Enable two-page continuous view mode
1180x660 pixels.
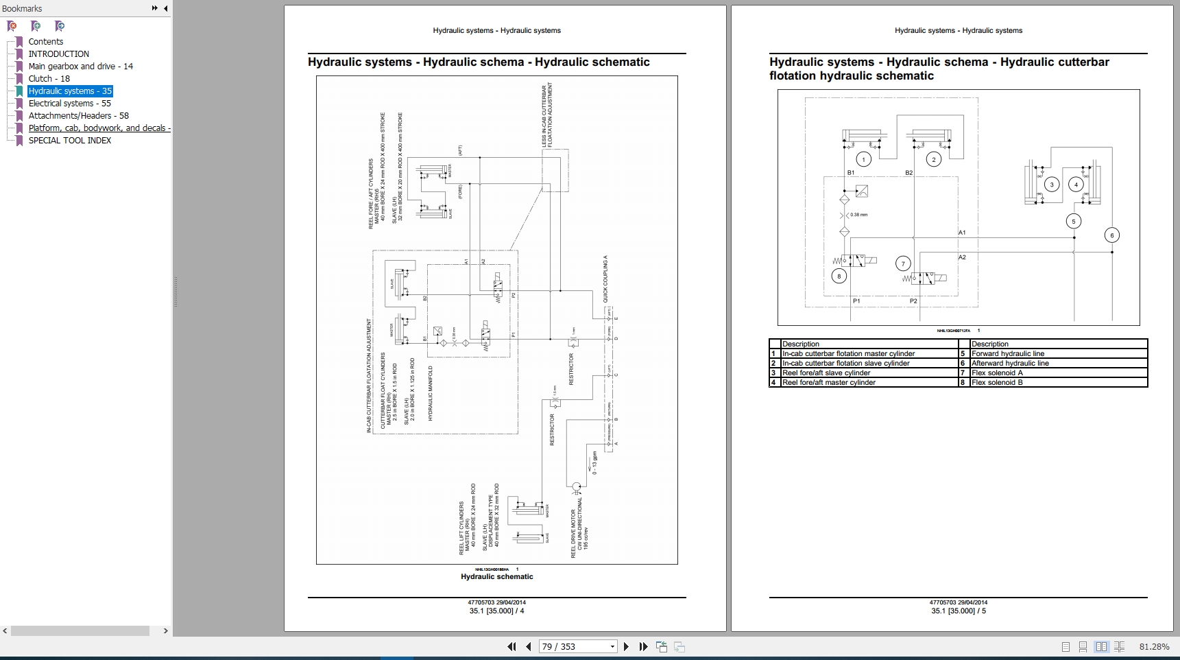point(1119,646)
